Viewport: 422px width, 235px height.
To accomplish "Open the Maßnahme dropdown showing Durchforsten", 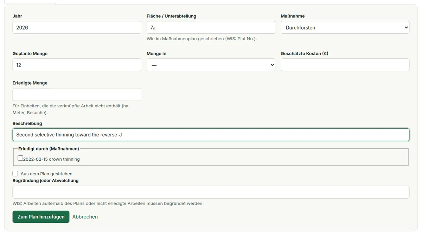I will tap(345, 27).
